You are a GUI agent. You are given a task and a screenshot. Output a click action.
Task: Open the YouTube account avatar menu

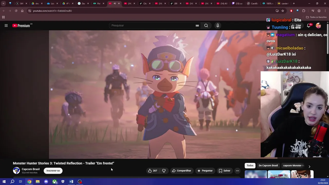click(318, 25)
